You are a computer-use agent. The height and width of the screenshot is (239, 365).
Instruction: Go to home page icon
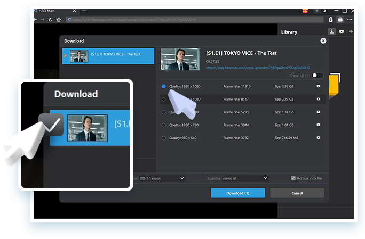(59, 20)
